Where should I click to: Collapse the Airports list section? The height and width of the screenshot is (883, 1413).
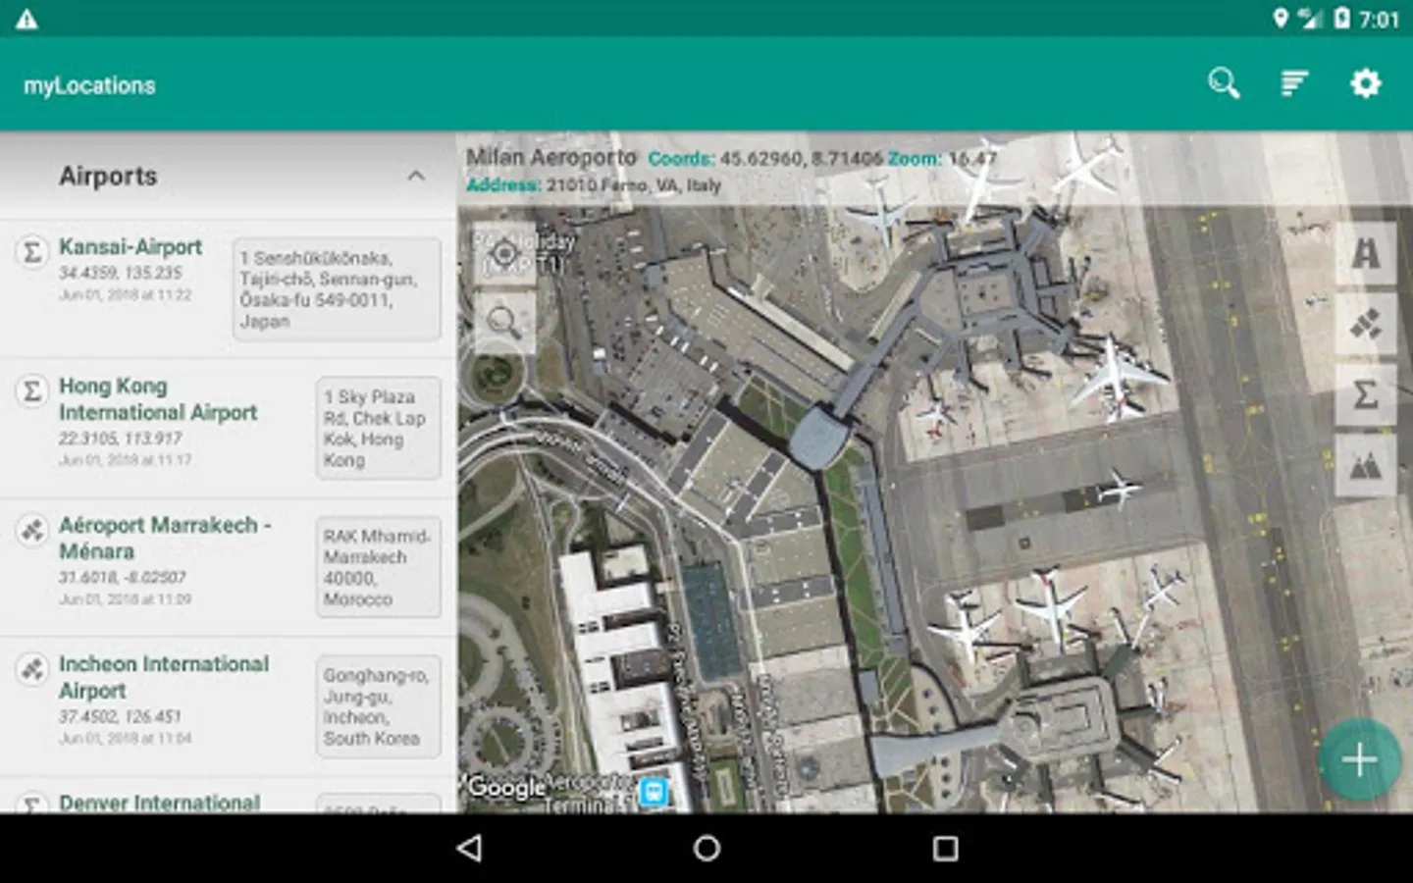coord(416,177)
